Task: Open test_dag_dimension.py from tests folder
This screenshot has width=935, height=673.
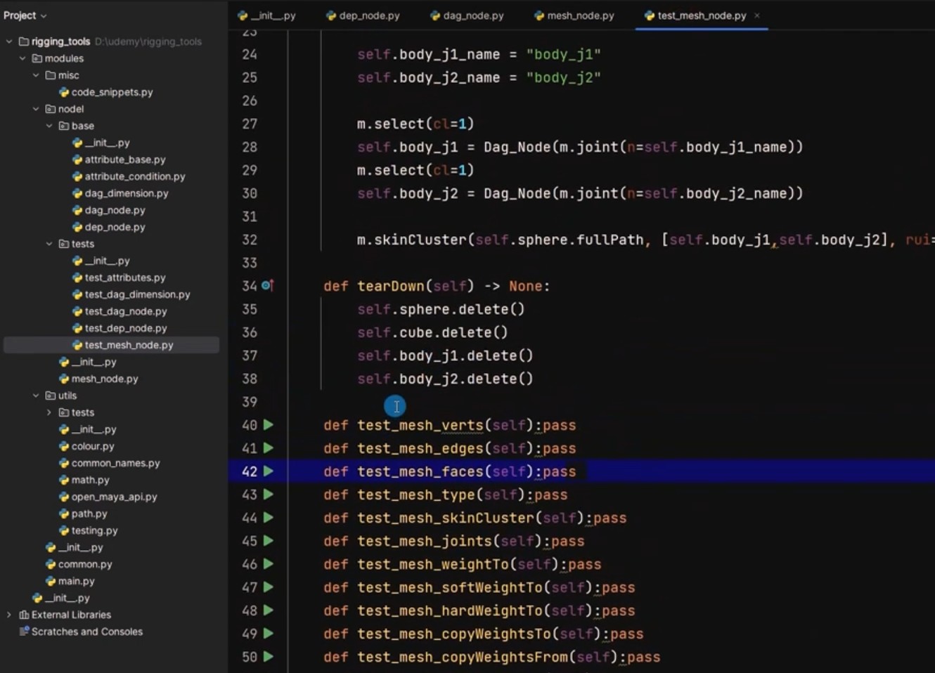Action: pyautogui.click(x=137, y=294)
